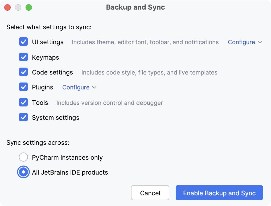Uncheck the UI settings checkbox
The width and height of the screenshot is (271, 206).
coord(23,42)
